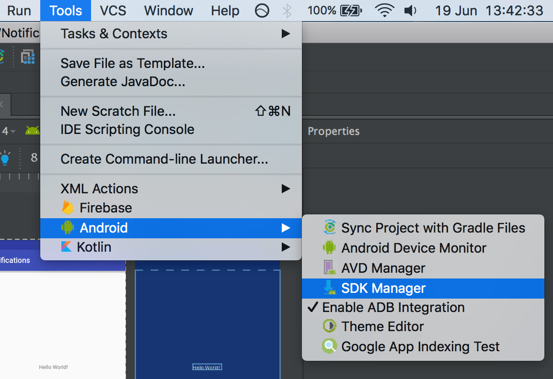Click the AVD Manager label
This screenshot has width=553, height=379.
tap(383, 268)
